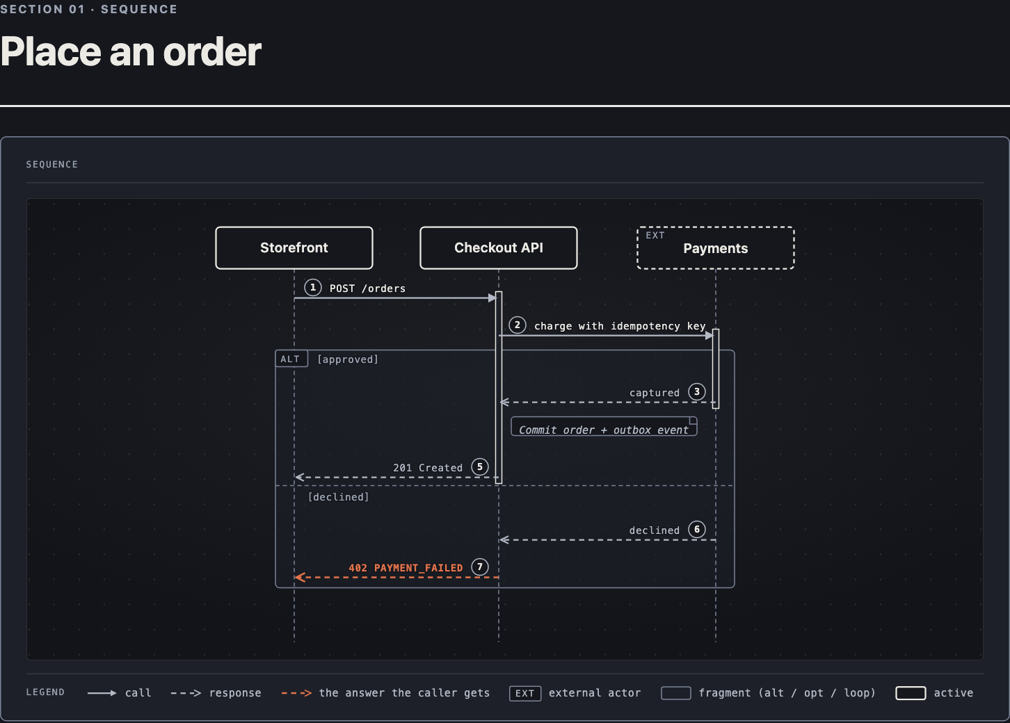Select the Checkout API participant box
Image resolution: width=1010 pixels, height=723 pixels.
[499, 247]
